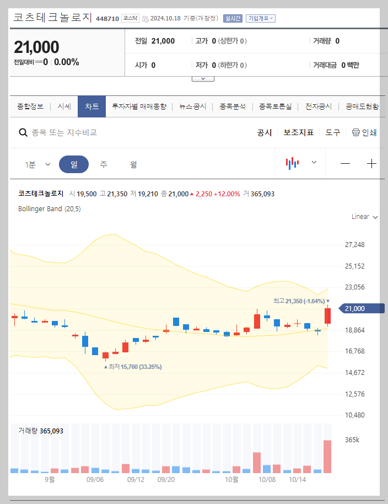Viewport: 388px width, 504px height.
Task: Switch to monthly chart using 월 toggle
Action: (132, 164)
